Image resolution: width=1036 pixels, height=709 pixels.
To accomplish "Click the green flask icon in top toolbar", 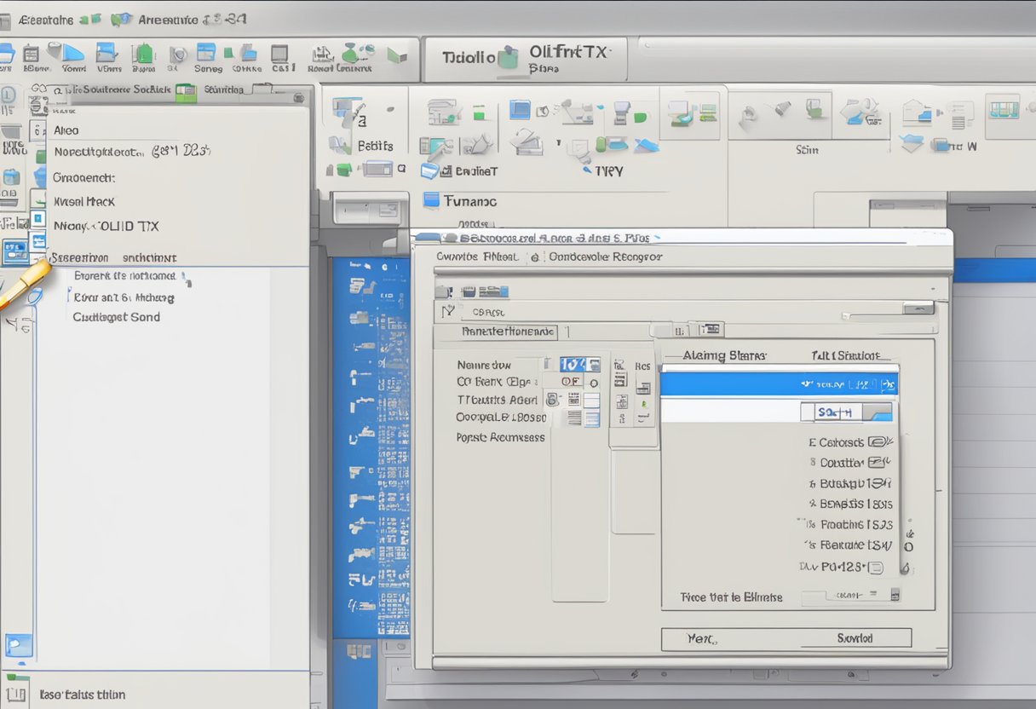I will click(352, 53).
